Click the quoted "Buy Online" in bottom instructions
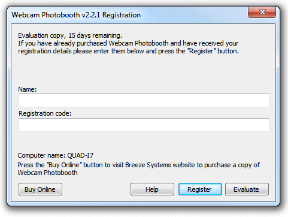Screen dimensions: 288x217 tap(65, 165)
